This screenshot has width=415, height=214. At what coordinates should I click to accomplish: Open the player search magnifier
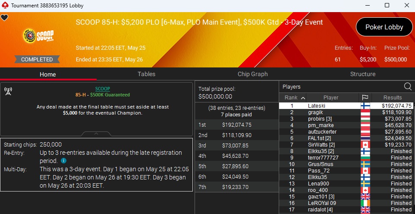coord(408,86)
